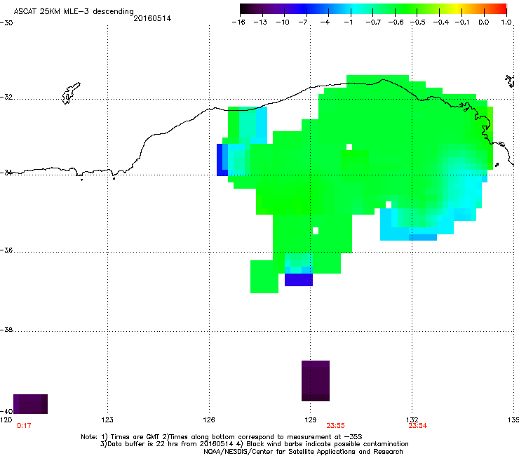Click the title "ASCAT 25KM MLE-3 descending"

coord(74,12)
